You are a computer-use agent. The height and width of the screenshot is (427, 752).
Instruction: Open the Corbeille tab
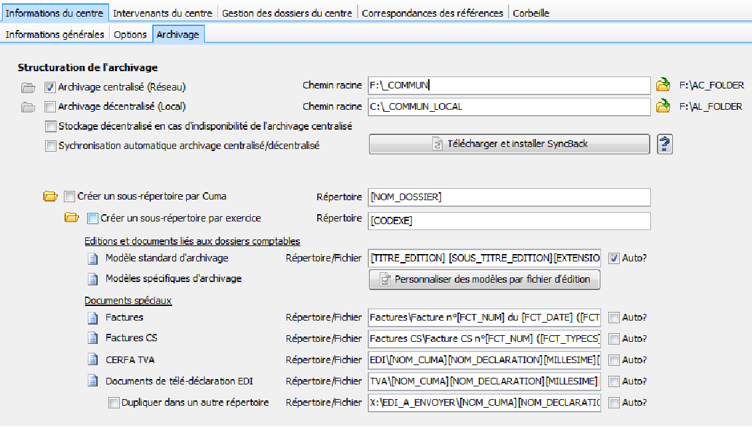tap(531, 13)
